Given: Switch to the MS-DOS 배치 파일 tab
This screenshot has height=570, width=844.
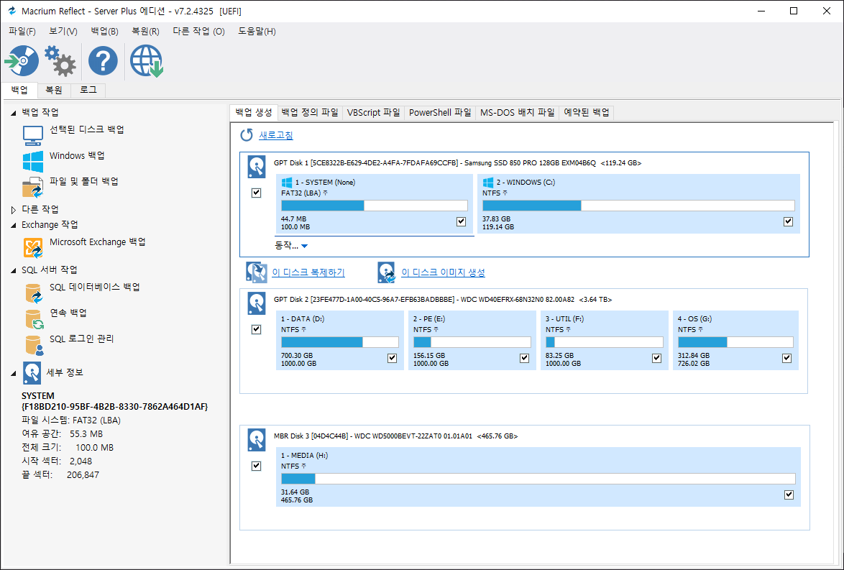Looking at the screenshot, I should 518,113.
